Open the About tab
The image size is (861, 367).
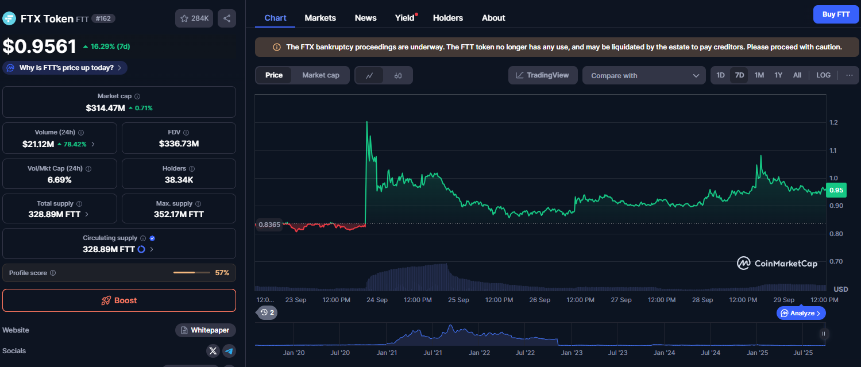493,18
